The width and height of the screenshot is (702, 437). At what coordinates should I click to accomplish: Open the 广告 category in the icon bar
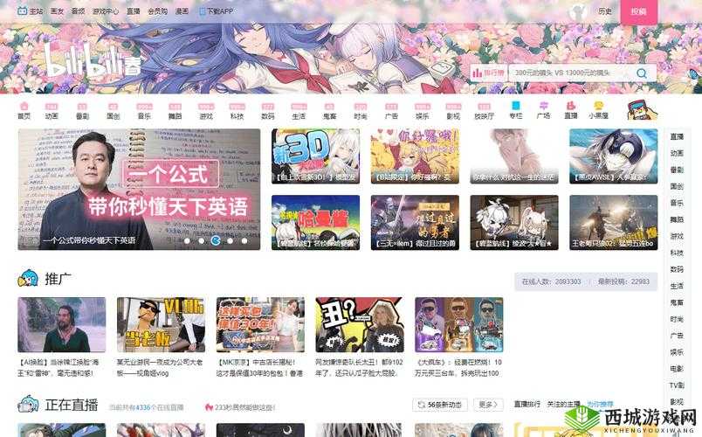(x=391, y=111)
